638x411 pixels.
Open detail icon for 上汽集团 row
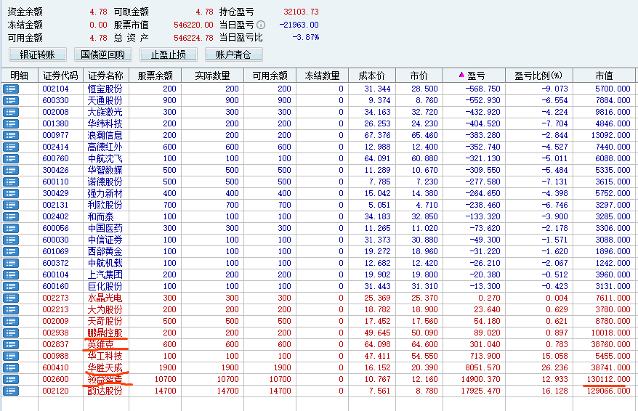11,274
